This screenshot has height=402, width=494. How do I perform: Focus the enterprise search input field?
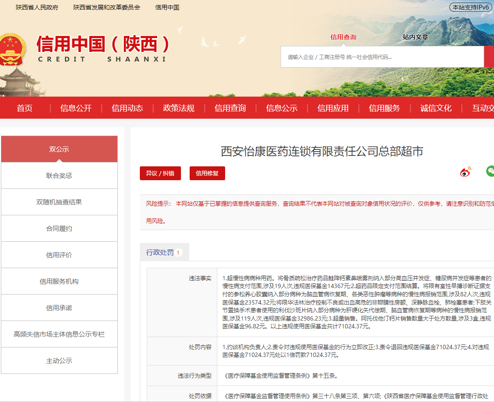click(x=382, y=57)
